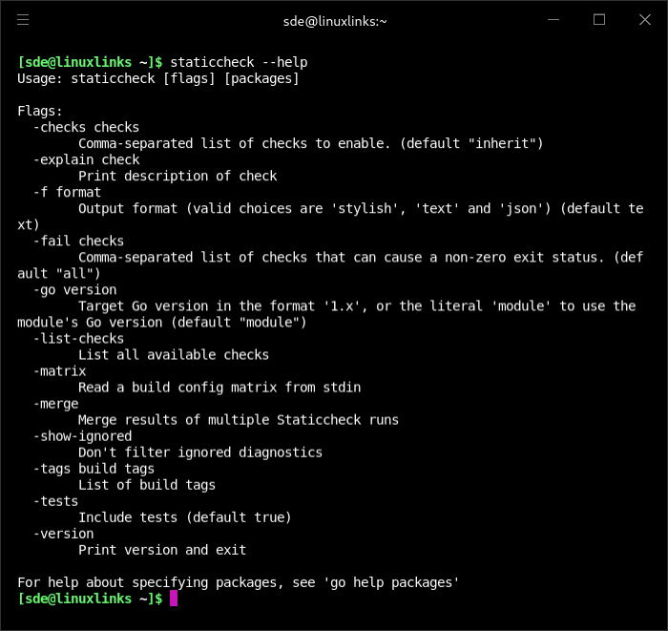The width and height of the screenshot is (668, 631).
Task: Click the 'Print version and exit' line
Action: click(x=162, y=550)
